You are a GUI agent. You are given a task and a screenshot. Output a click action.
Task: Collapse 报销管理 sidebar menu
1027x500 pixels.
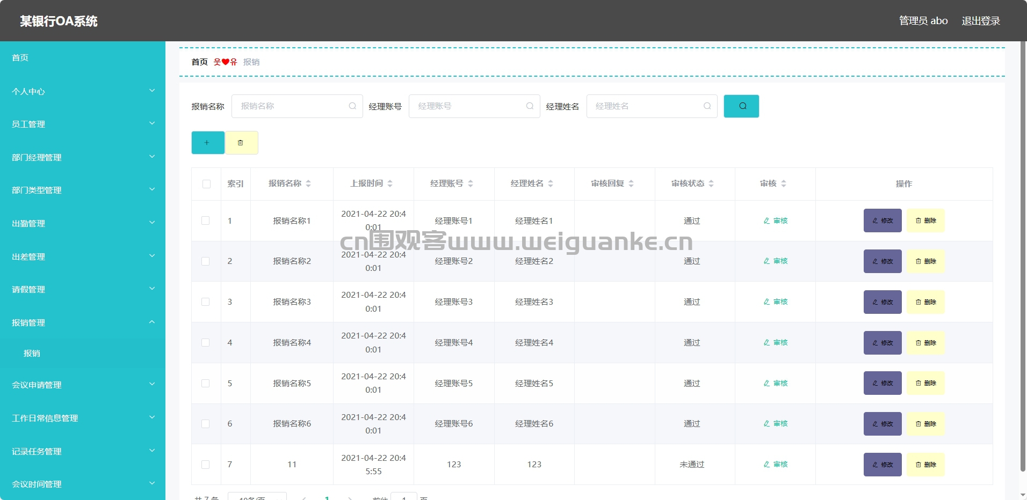tap(83, 322)
